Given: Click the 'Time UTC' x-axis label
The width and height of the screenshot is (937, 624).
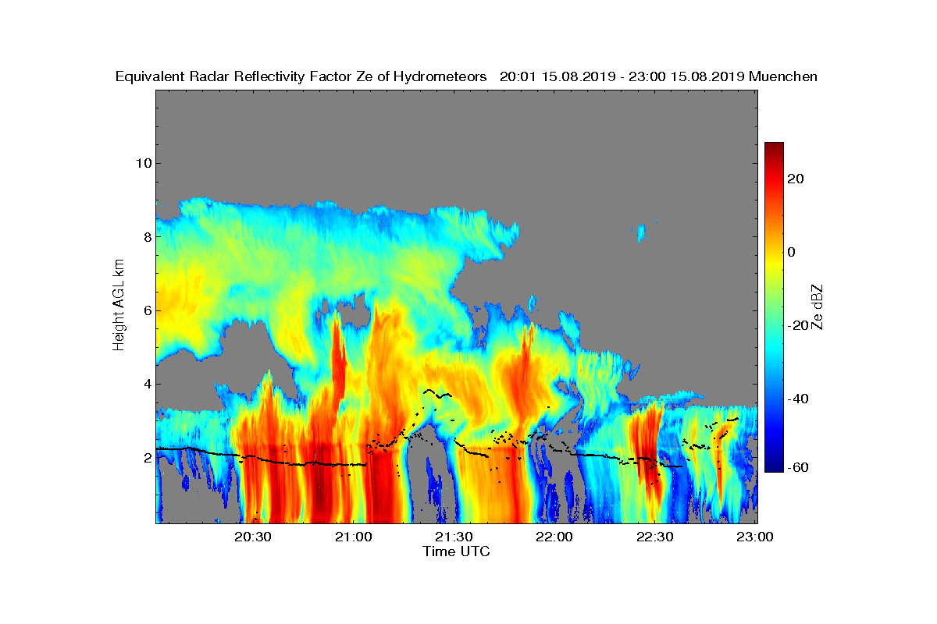Looking at the screenshot, I should pos(457,551).
